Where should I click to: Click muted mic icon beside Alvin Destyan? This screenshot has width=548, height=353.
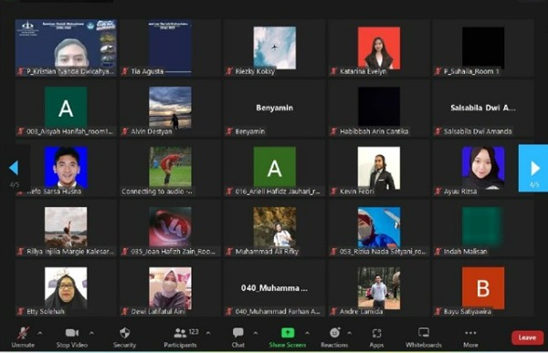125,131
